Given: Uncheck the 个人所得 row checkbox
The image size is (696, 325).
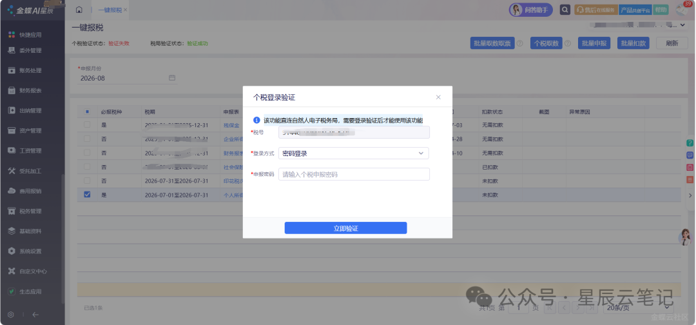Looking at the screenshot, I should click(87, 195).
